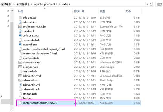Click the execcode.bsh file icon
163x112 pixels.
20,40
